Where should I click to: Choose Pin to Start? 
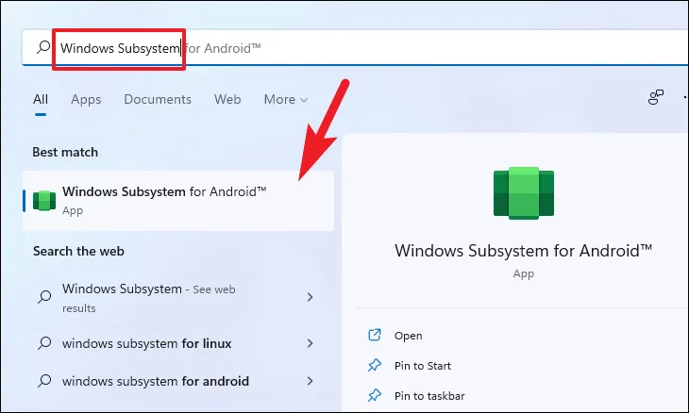click(423, 366)
